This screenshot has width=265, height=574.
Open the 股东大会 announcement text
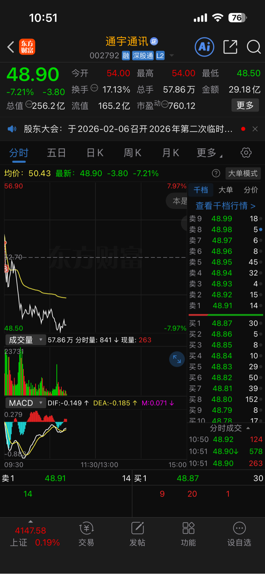coord(128,129)
